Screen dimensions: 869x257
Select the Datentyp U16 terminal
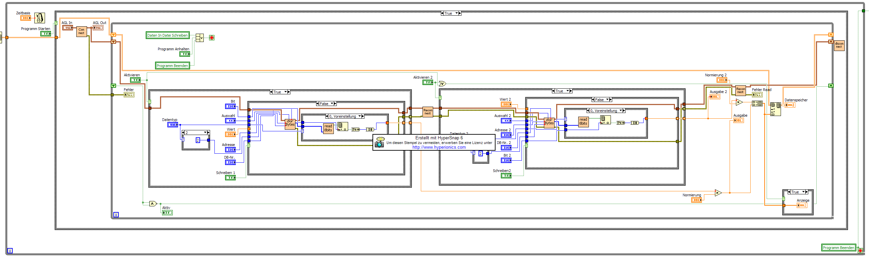pos(173,125)
